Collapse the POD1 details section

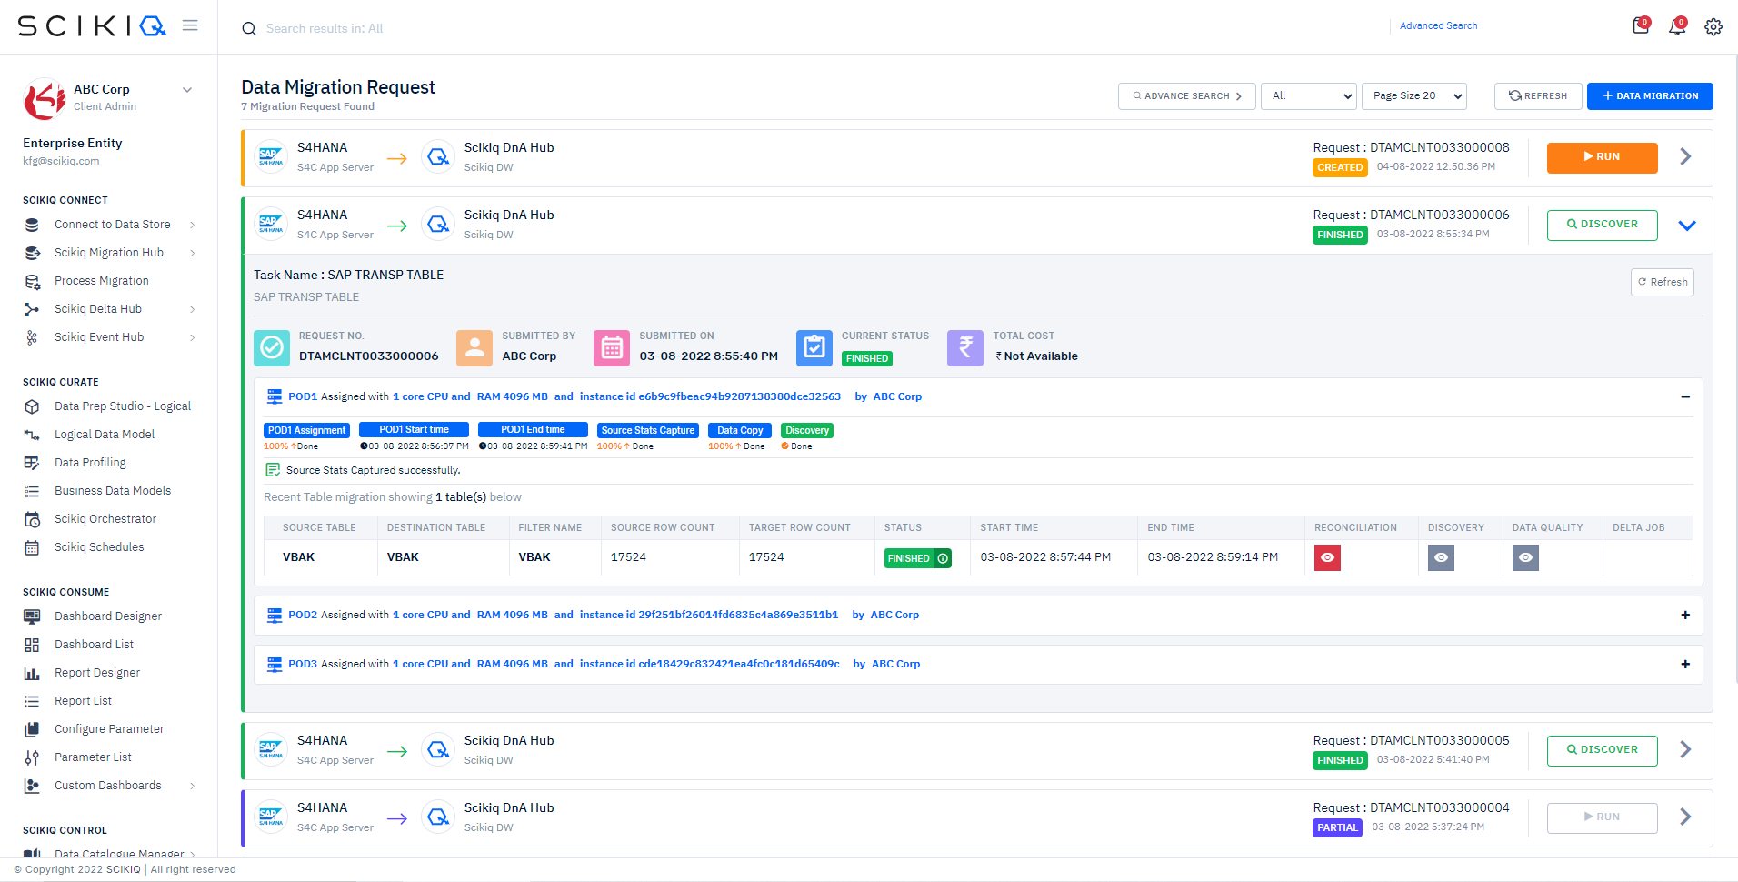pyautogui.click(x=1685, y=396)
